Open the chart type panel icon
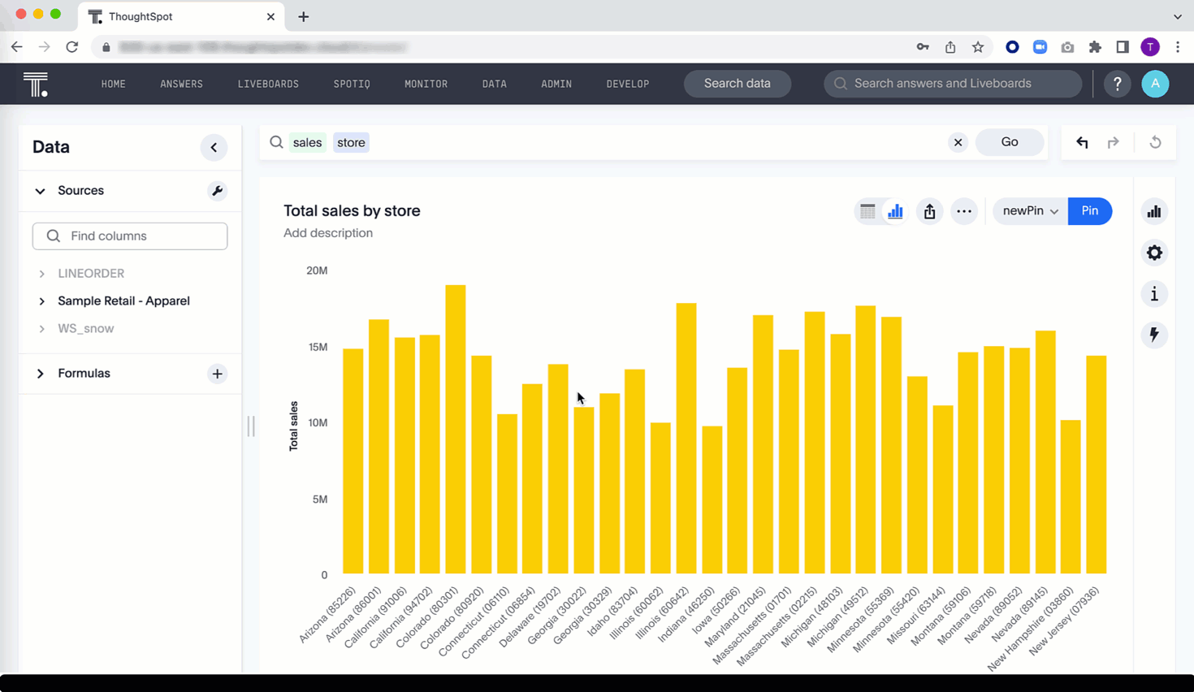The image size is (1194, 692). point(1153,212)
